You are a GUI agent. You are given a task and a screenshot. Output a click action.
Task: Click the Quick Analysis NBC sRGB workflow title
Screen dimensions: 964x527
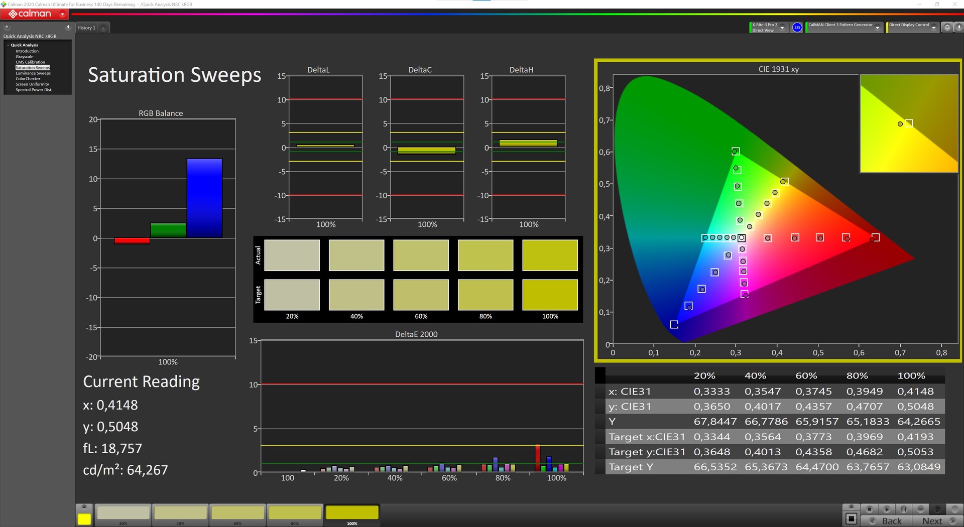[30, 36]
